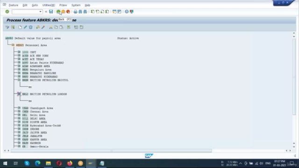This screenshot has height=168, width=299.
Task: Select the BHBA BHARATHI BANGLORE row
Action: click(39, 73)
